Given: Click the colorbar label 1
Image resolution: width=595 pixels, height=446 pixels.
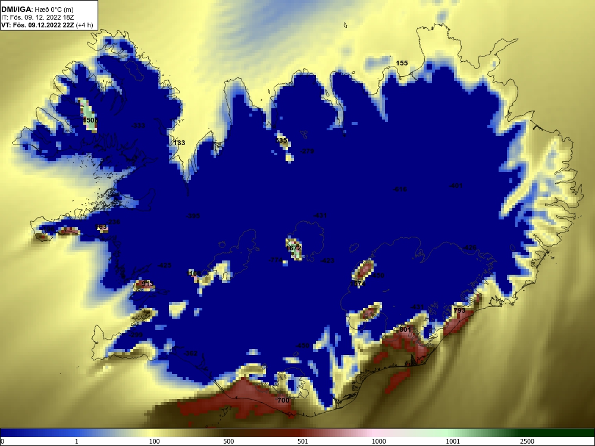Looking at the screenshot, I should pos(77,441).
